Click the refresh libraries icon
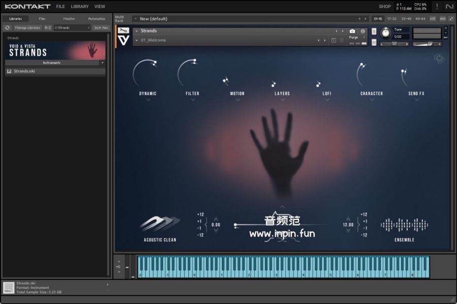The image size is (457, 304). [x=8, y=27]
